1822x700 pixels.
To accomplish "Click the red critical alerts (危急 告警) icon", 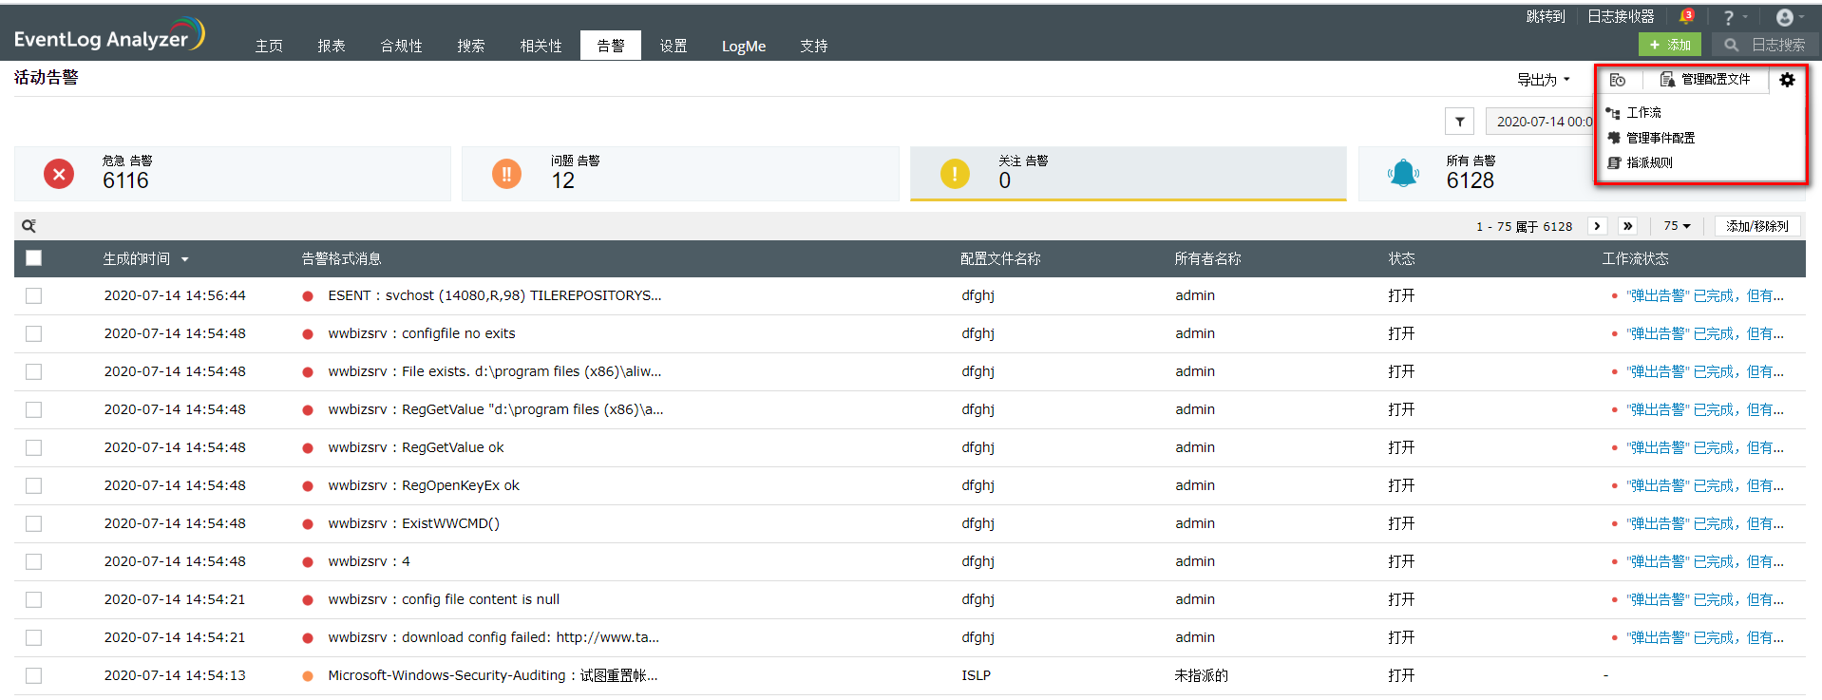I will [x=59, y=174].
